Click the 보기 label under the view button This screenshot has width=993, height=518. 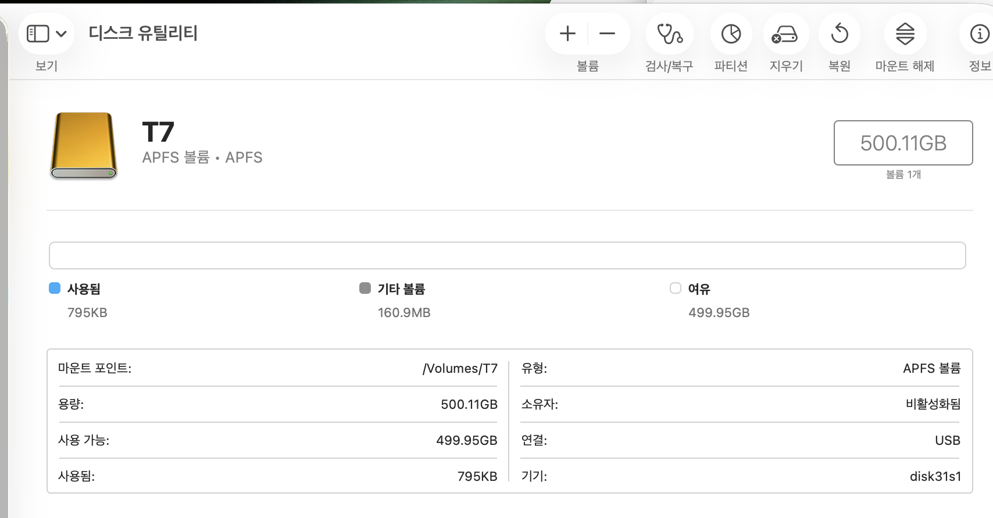[x=47, y=66]
